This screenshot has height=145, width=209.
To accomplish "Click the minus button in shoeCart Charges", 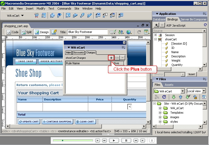I will tap(123, 58).
